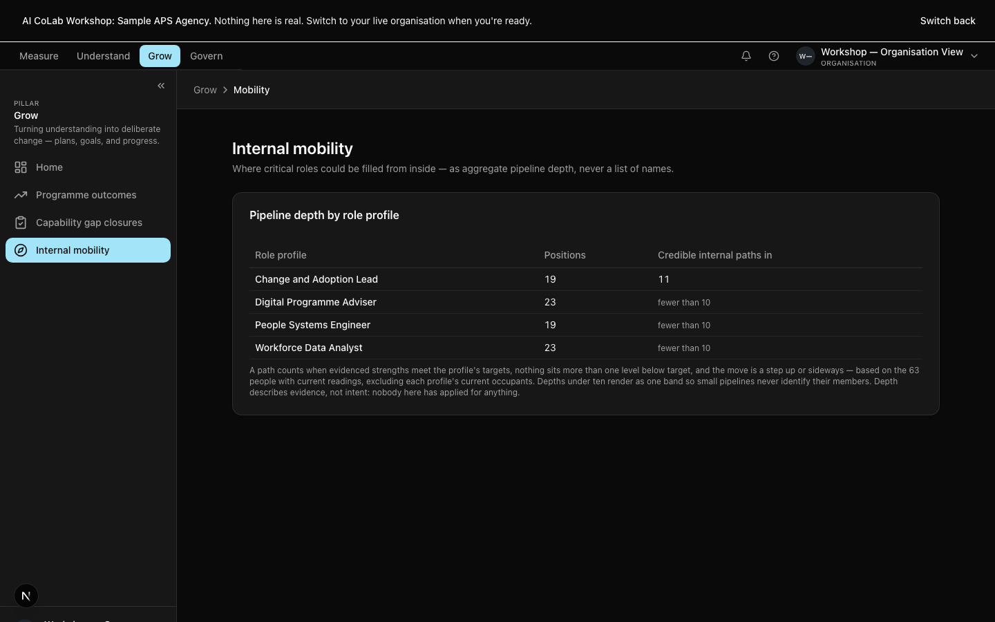Click 'fewer than 10' for People Systems Engineer
This screenshot has height=622, width=995.
tap(684, 326)
